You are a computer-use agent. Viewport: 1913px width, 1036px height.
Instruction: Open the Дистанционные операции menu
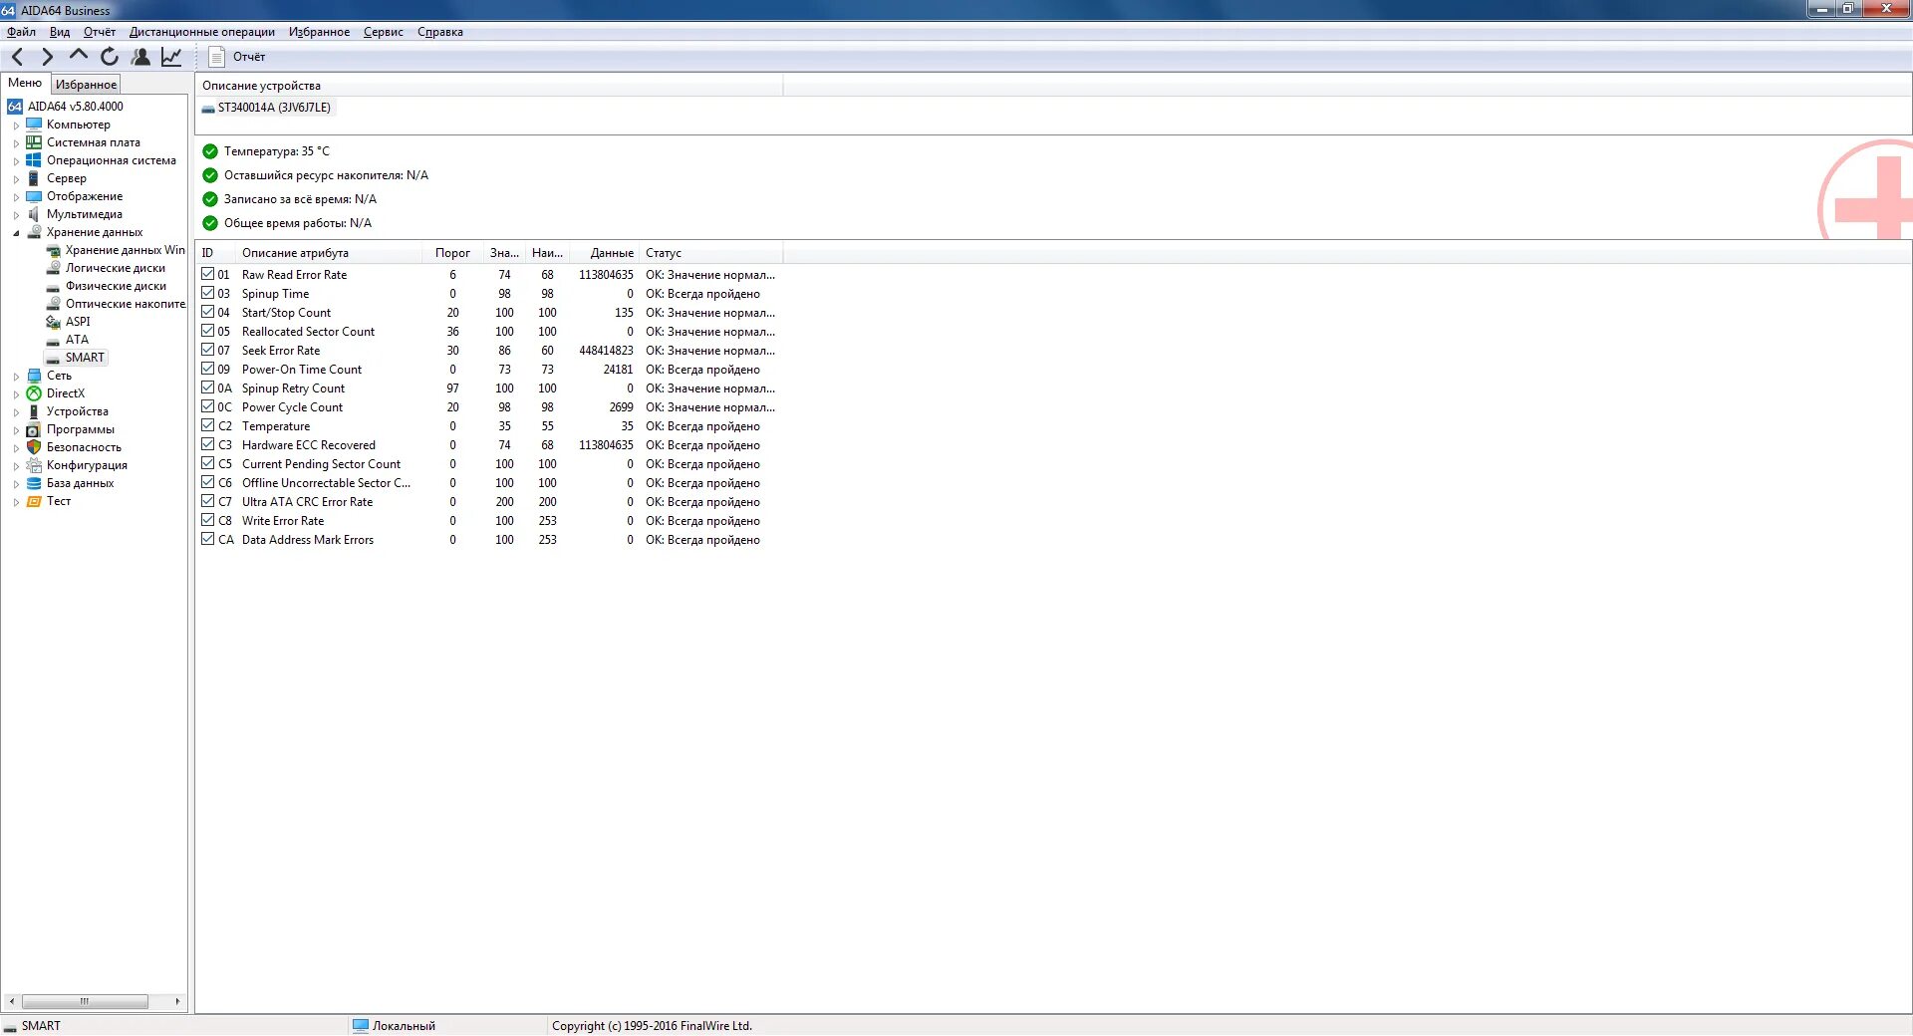tap(202, 32)
